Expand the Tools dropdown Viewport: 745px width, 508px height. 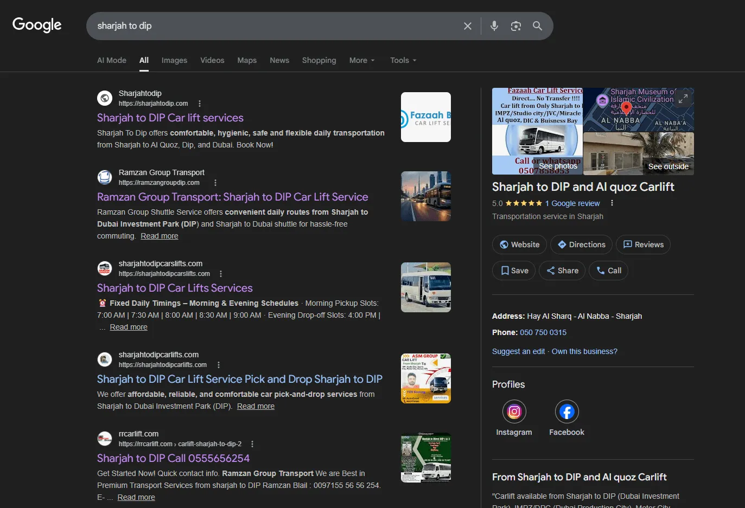coord(403,60)
